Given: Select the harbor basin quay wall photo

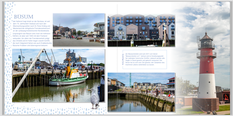Looking at the screenshot, I should pyautogui.click(x=141, y=92).
